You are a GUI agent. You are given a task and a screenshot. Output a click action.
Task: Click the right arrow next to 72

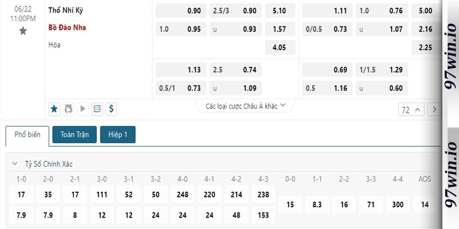coord(434,109)
